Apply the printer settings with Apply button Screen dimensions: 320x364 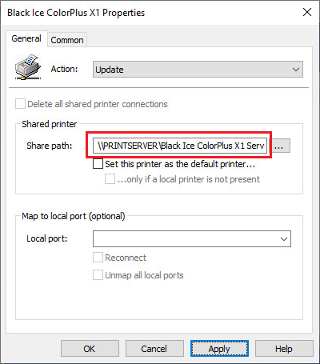coord(219,349)
